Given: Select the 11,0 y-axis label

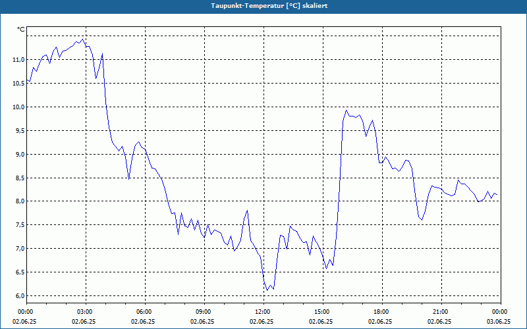Looking at the screenshot, I should 19,60.
